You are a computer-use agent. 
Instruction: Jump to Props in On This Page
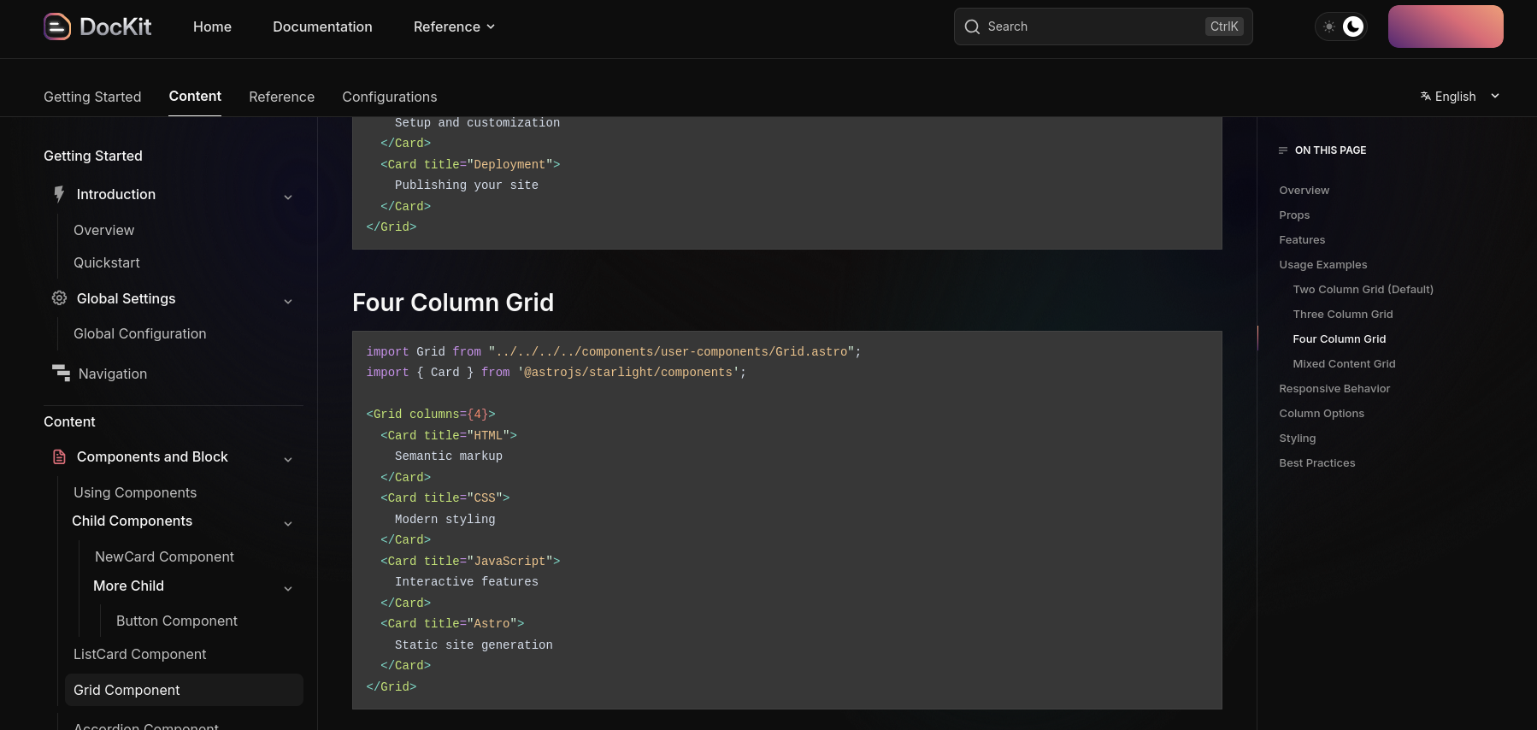[1294, 215]
